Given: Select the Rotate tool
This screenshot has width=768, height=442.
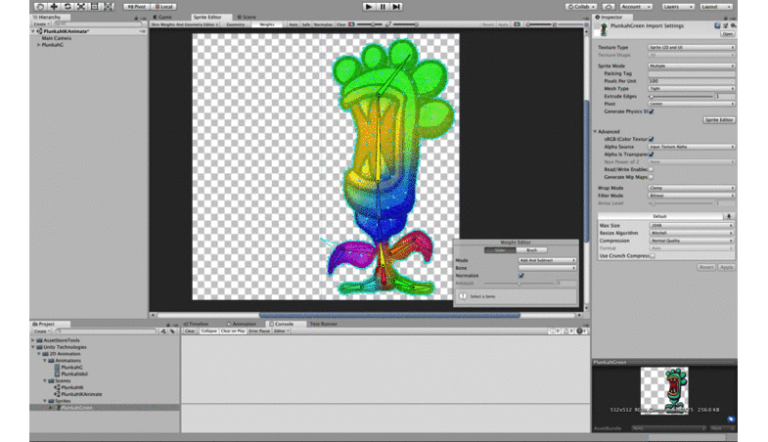Looking at the screenshot, I should point(68,7).
